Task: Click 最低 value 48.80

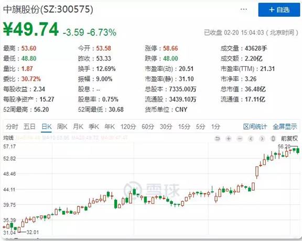Action: tap(29, 59)
